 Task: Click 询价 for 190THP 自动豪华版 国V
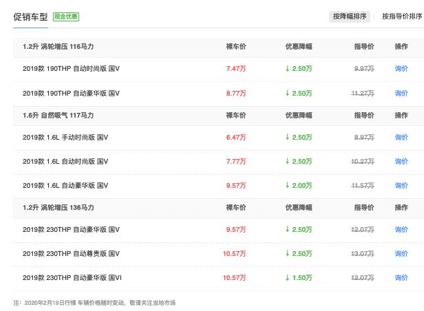pos(401,94)
